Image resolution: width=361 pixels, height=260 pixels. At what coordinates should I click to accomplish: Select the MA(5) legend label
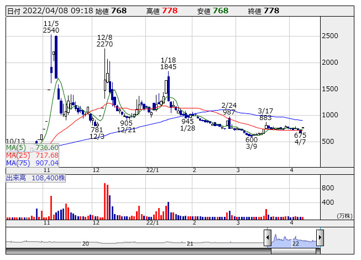click(32, 148)
